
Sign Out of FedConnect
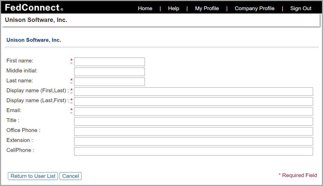click(x=301, y=8)
